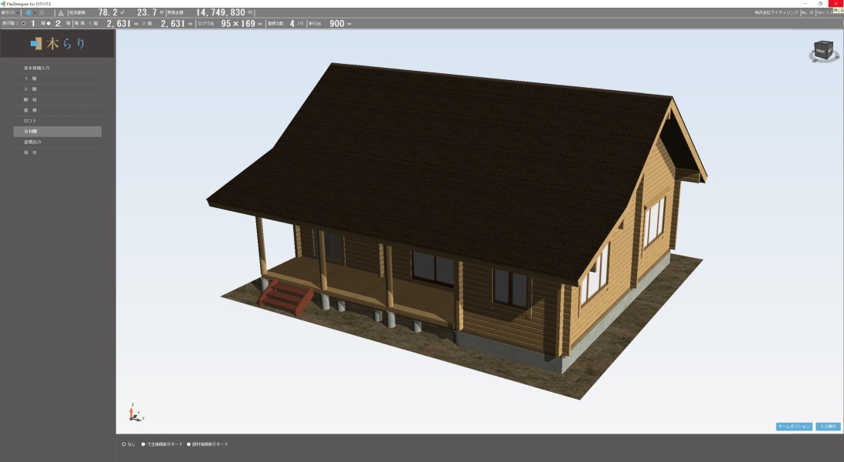The height and width of the screenshot is (462, 844).
Task: Select the 2階 display floor radio button
Action: [48, 24]
